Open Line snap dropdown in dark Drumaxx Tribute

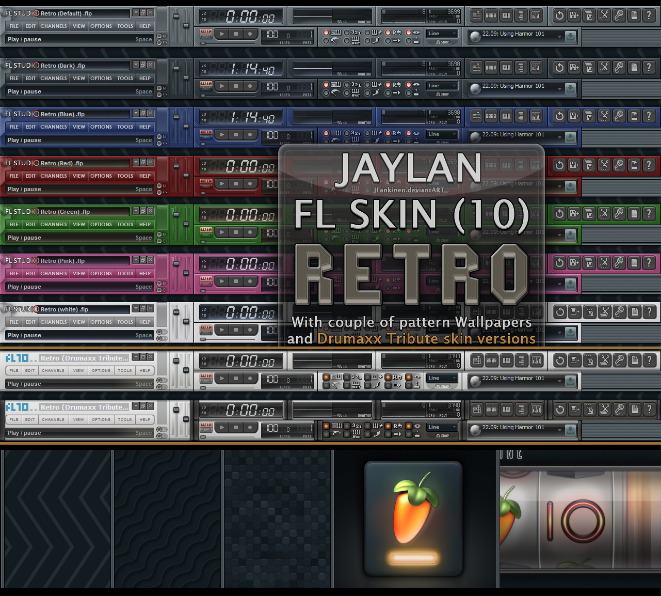pos(442,427)
